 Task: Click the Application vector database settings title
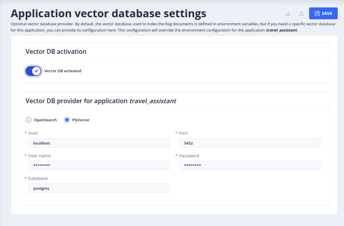click(x=108, y=14)
